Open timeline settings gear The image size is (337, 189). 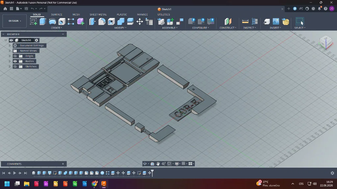click(x=332, y=173)
